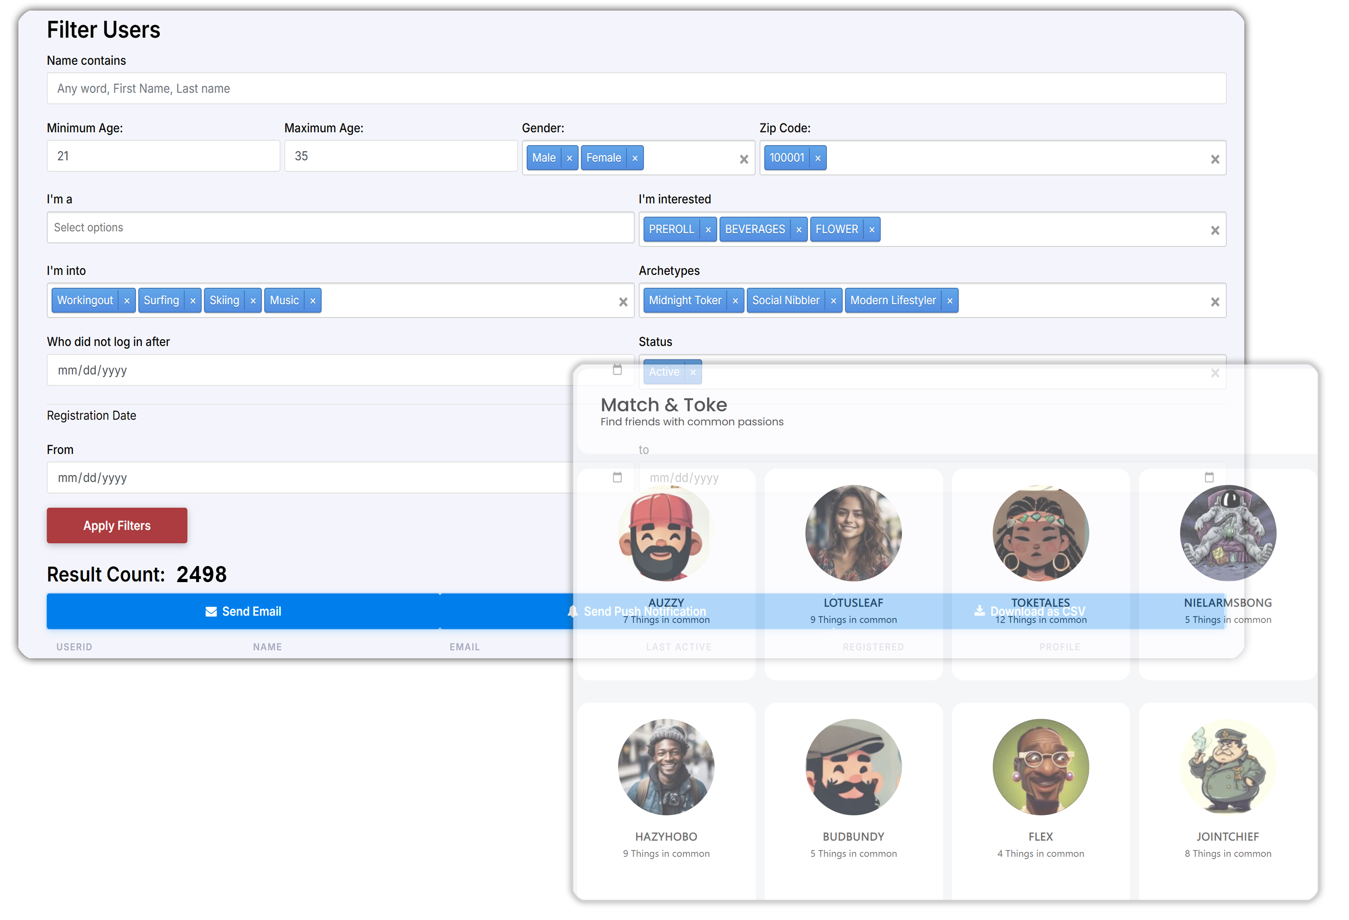Remove the PREROLL interest tag
This screenshot has width=1349, height=920.
click(x=708, y=230)
